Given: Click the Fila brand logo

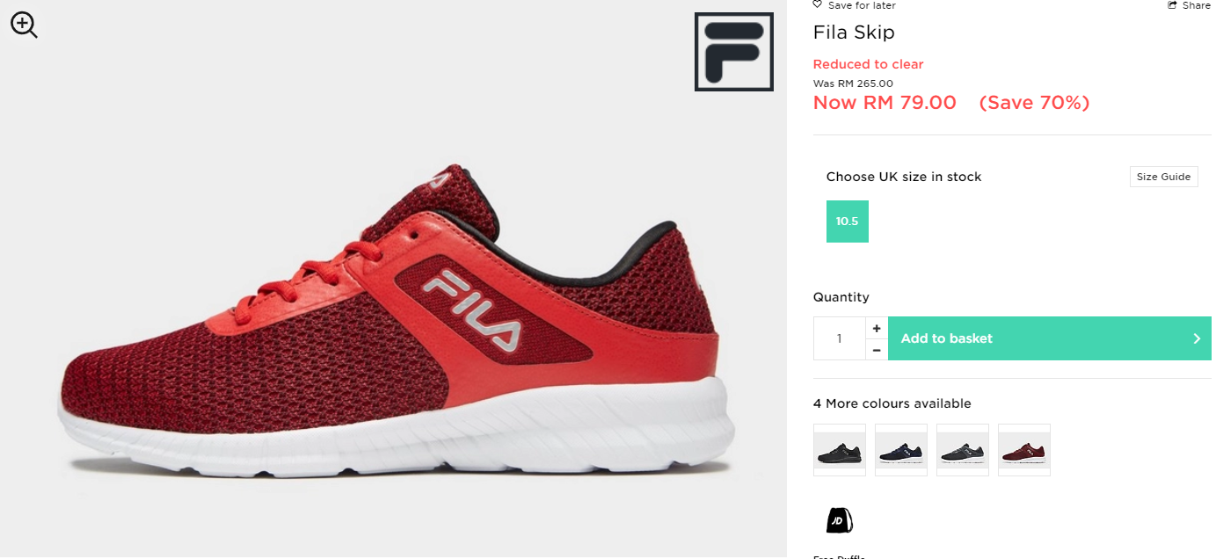Looking at the screenshot, I should coord(733,52).
